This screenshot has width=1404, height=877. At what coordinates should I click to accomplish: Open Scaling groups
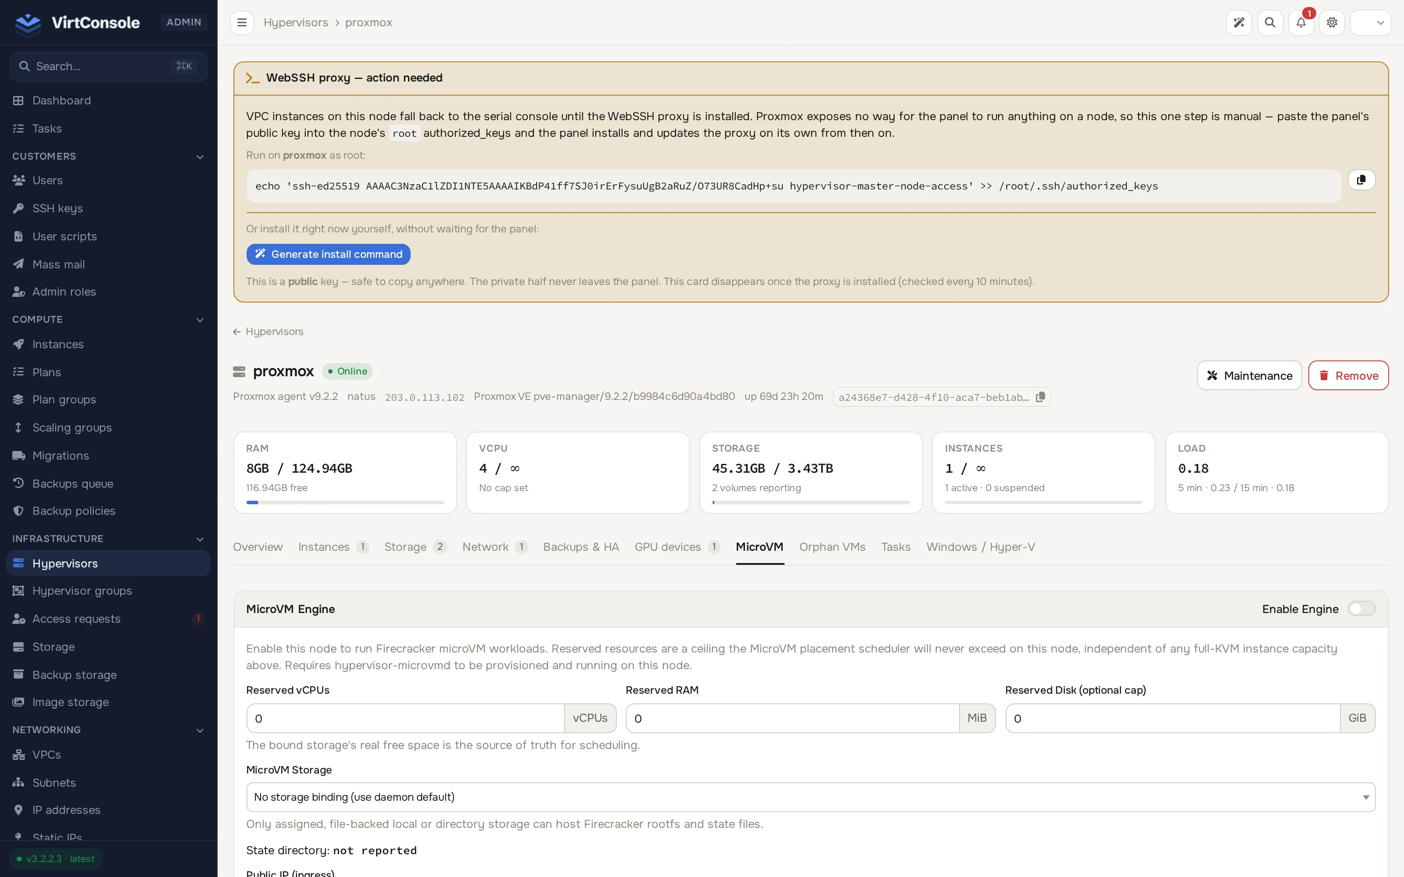(108, 428)
